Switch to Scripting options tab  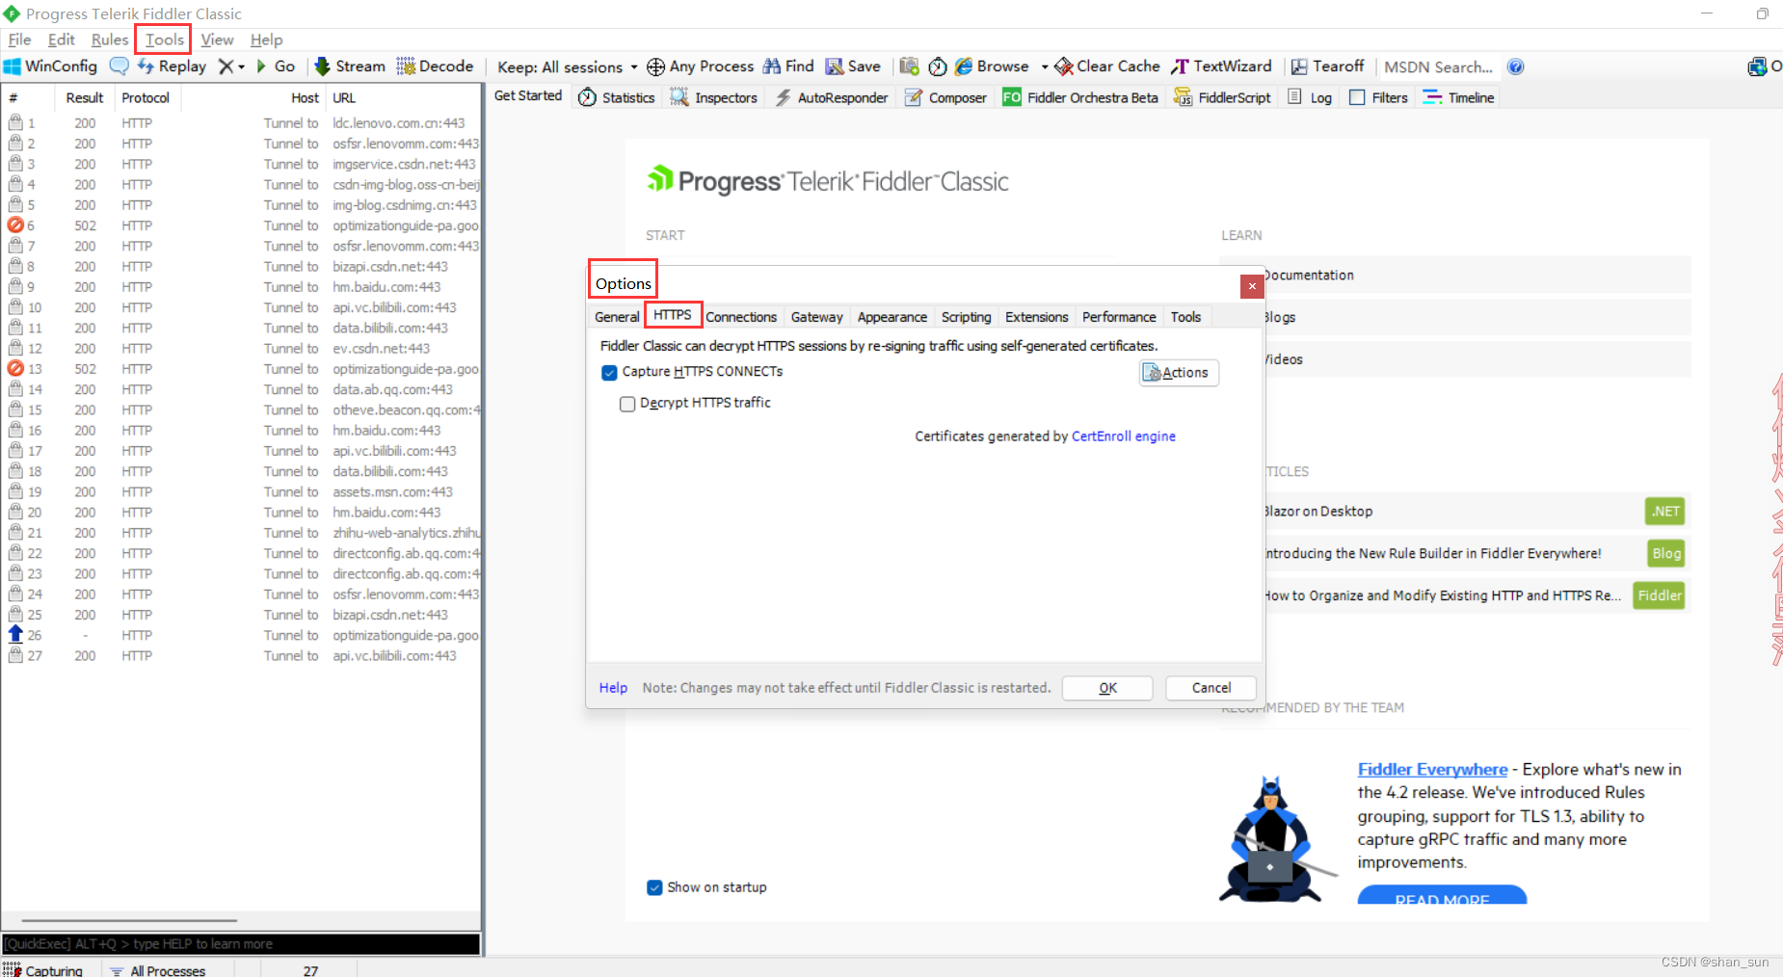[966, 317]
